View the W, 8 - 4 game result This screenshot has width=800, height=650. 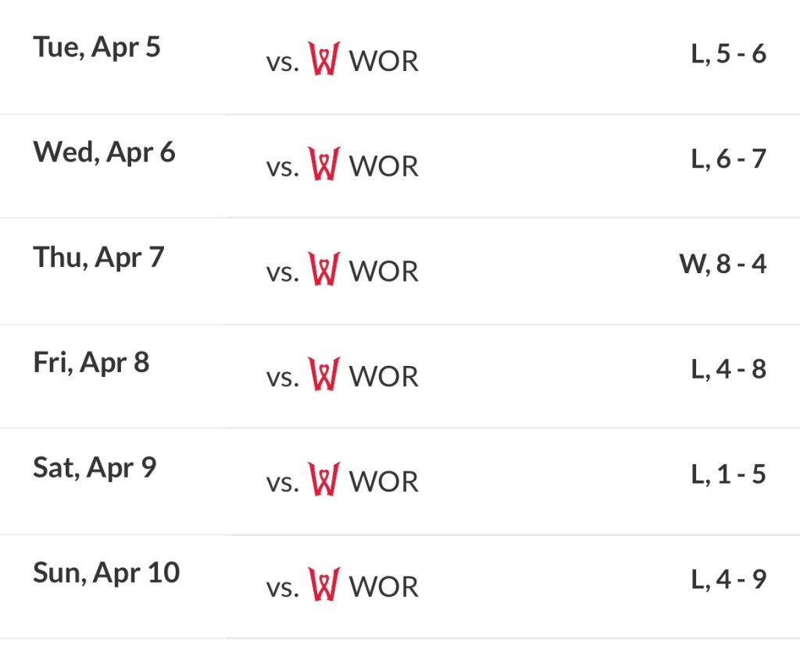pyautogui.click(x=723, y=264)
